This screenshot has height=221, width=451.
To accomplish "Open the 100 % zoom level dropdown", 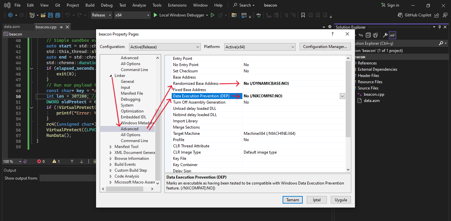I will pos(12,161).
